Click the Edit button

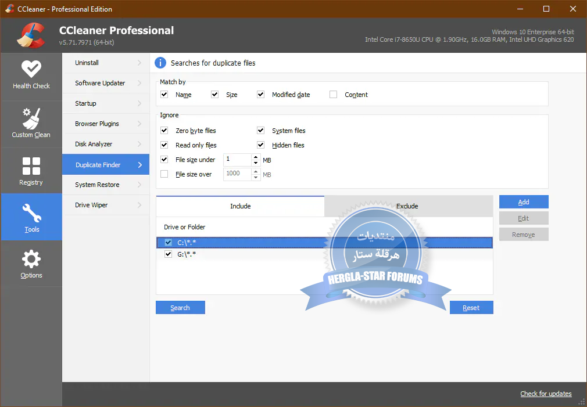524,218
